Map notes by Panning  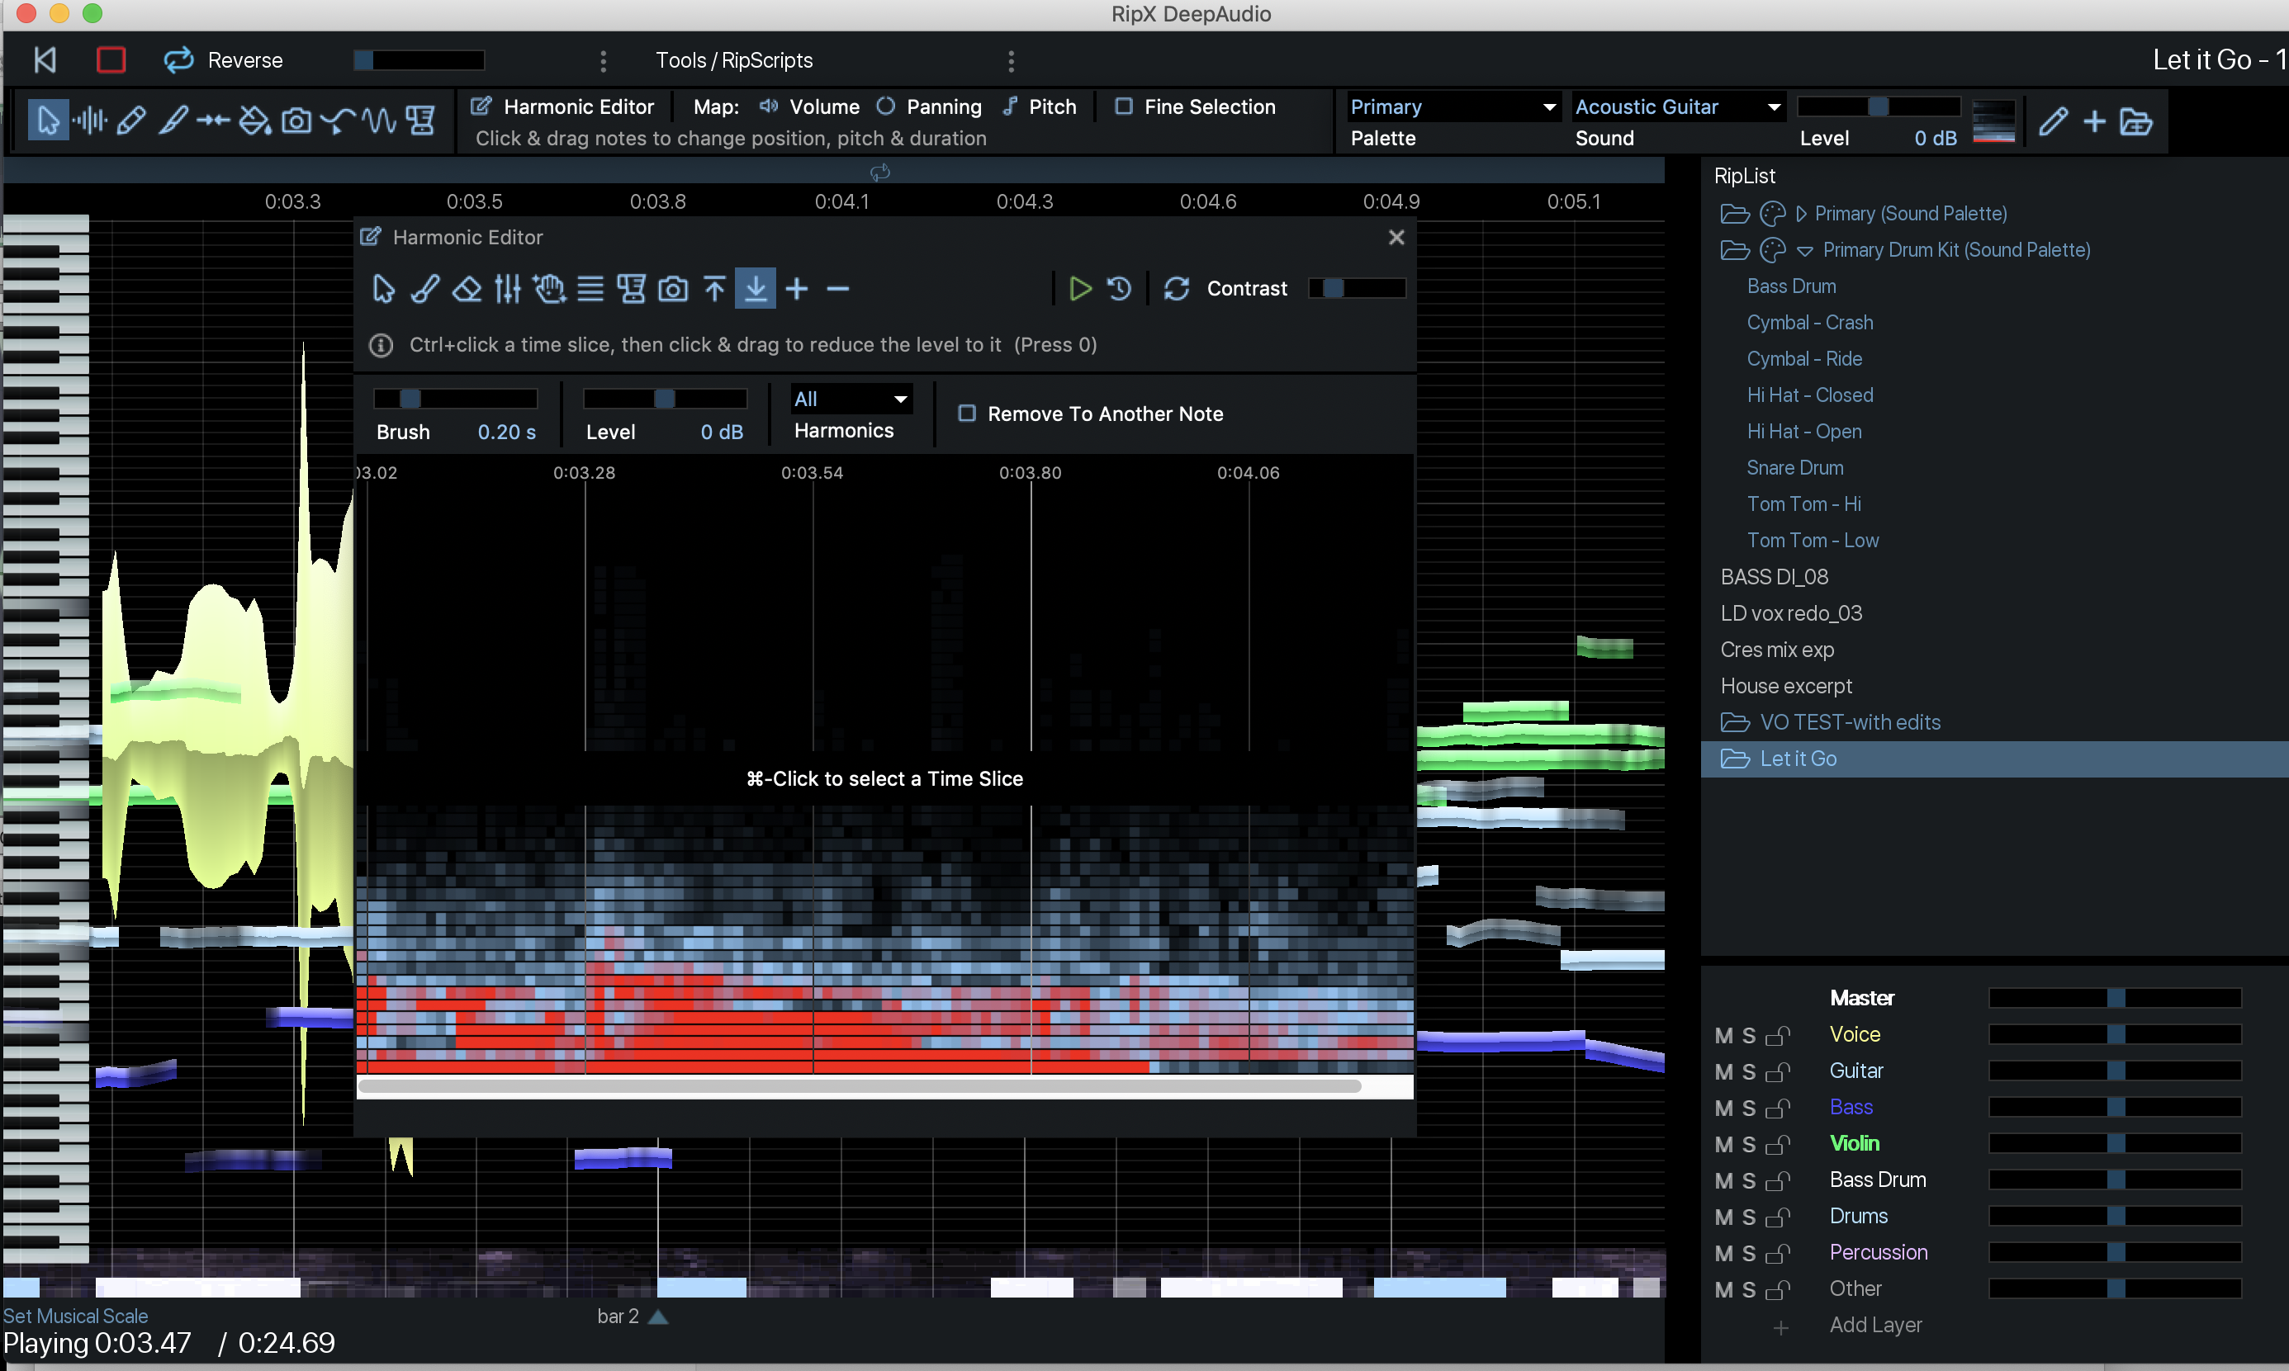(929, 106)
